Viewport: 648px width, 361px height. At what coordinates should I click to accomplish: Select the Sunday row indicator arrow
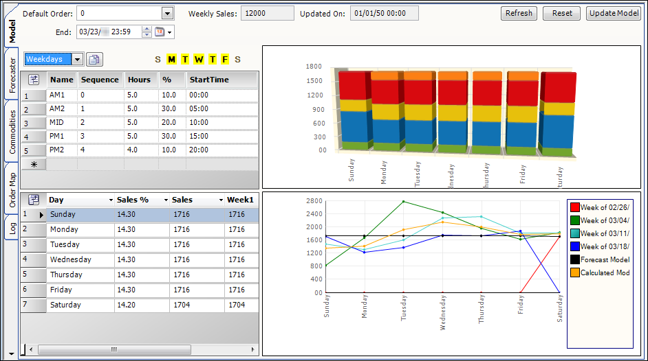pos(41,215)
